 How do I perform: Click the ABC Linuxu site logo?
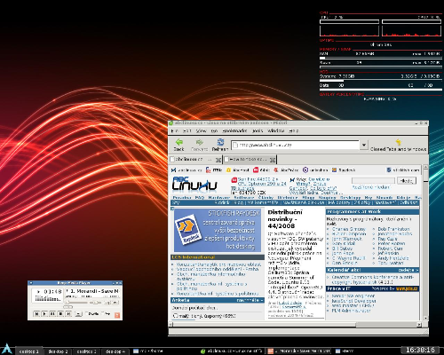[x=194, y=184]
